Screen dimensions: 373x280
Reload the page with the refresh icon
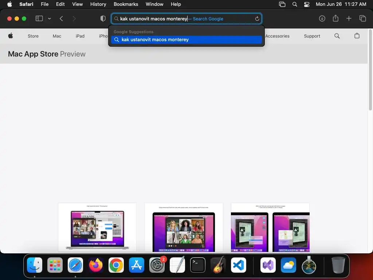(257, 19)
